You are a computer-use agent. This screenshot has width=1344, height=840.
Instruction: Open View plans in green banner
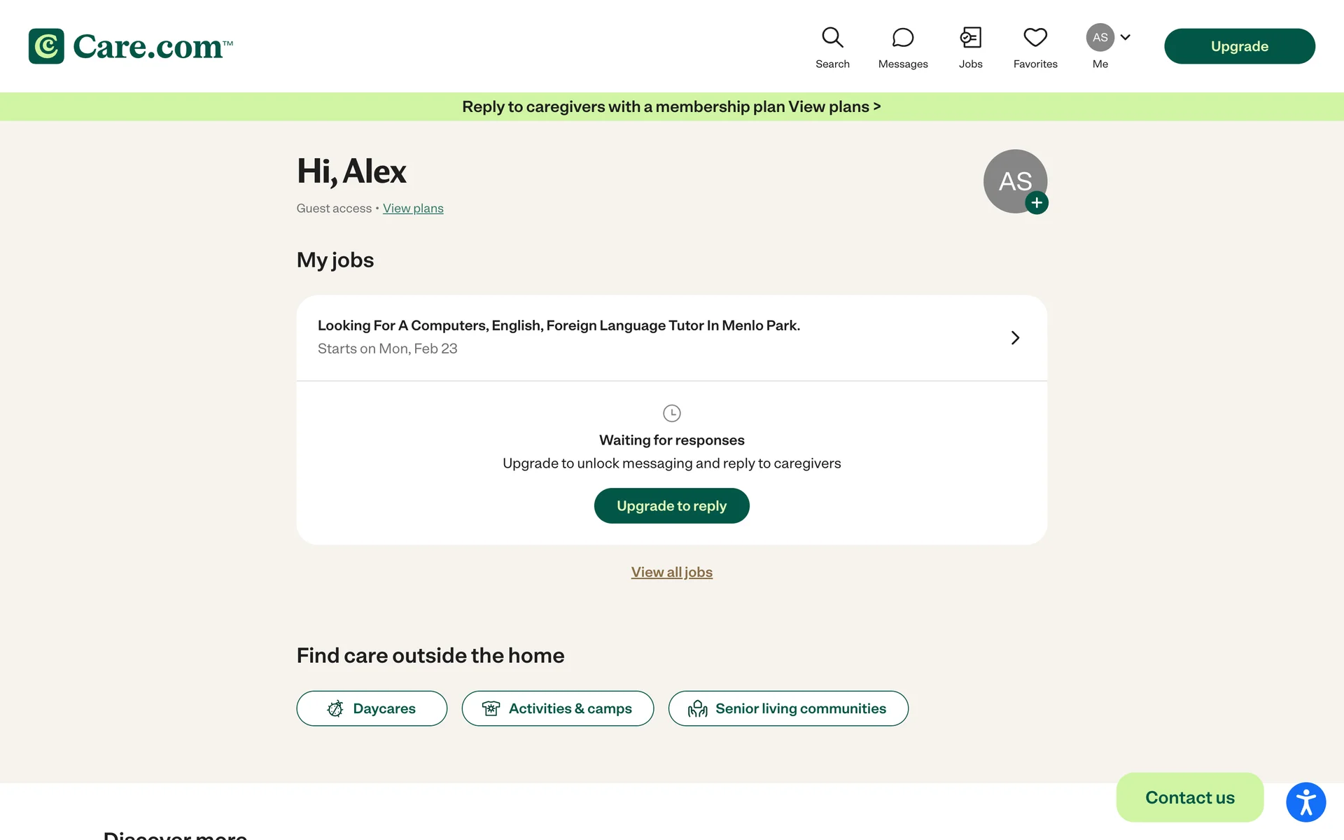click(834, 106)
